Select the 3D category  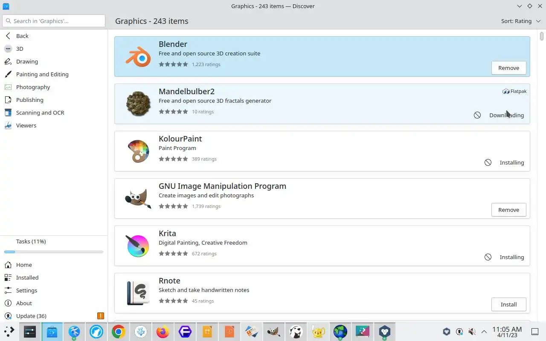tap(54, 49)
